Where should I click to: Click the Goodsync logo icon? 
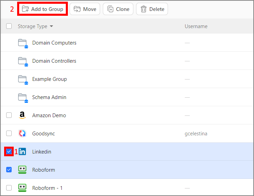pyautogui.click(x=22, y=134)
